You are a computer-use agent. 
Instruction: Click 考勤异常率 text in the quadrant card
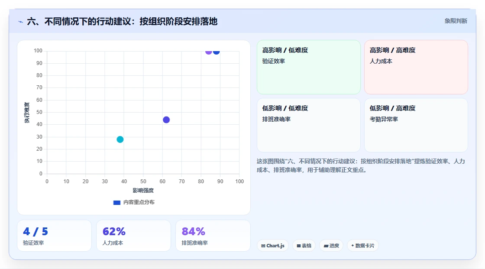click(384, 119)
